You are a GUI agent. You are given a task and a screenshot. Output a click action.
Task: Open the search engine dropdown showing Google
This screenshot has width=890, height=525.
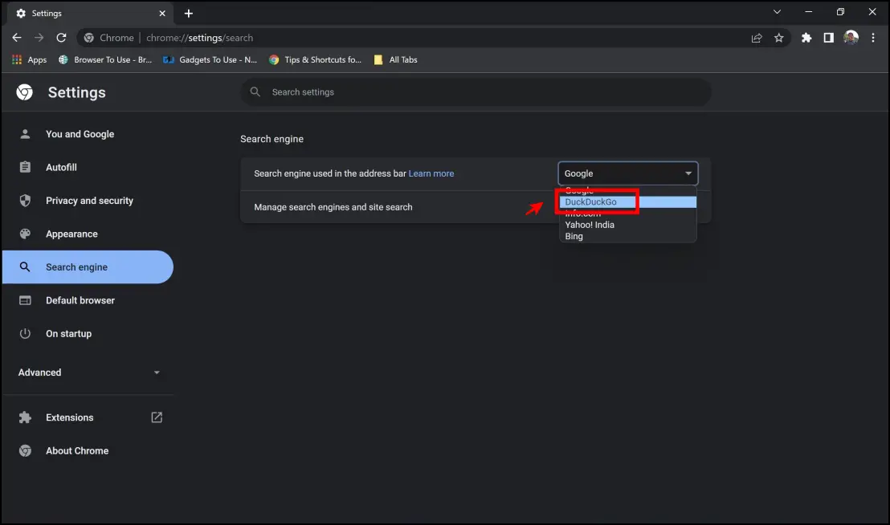pos(628,173)
